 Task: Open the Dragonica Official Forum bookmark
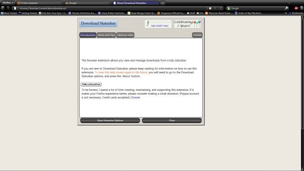(x=171, y=13)
